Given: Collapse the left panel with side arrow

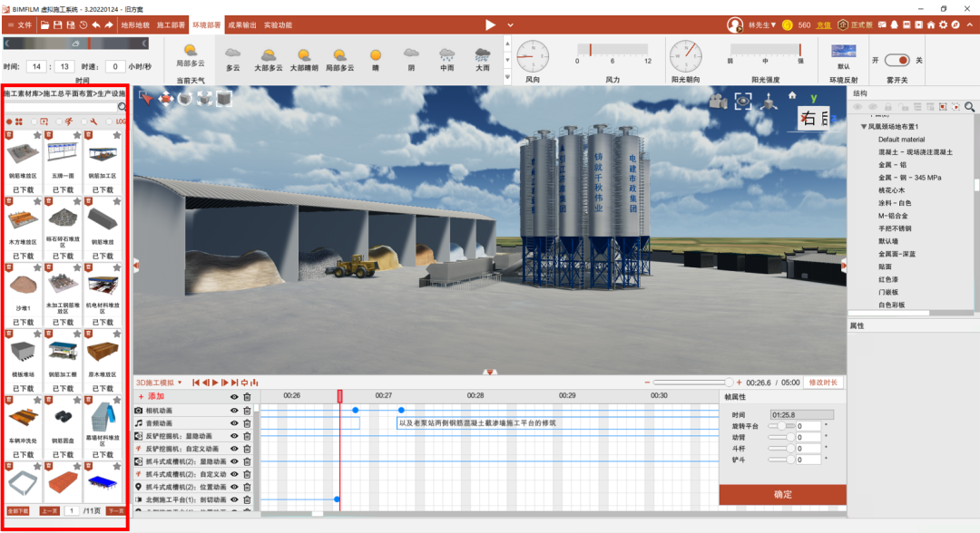Looking at the screenshot, I should tap(135, 266).
